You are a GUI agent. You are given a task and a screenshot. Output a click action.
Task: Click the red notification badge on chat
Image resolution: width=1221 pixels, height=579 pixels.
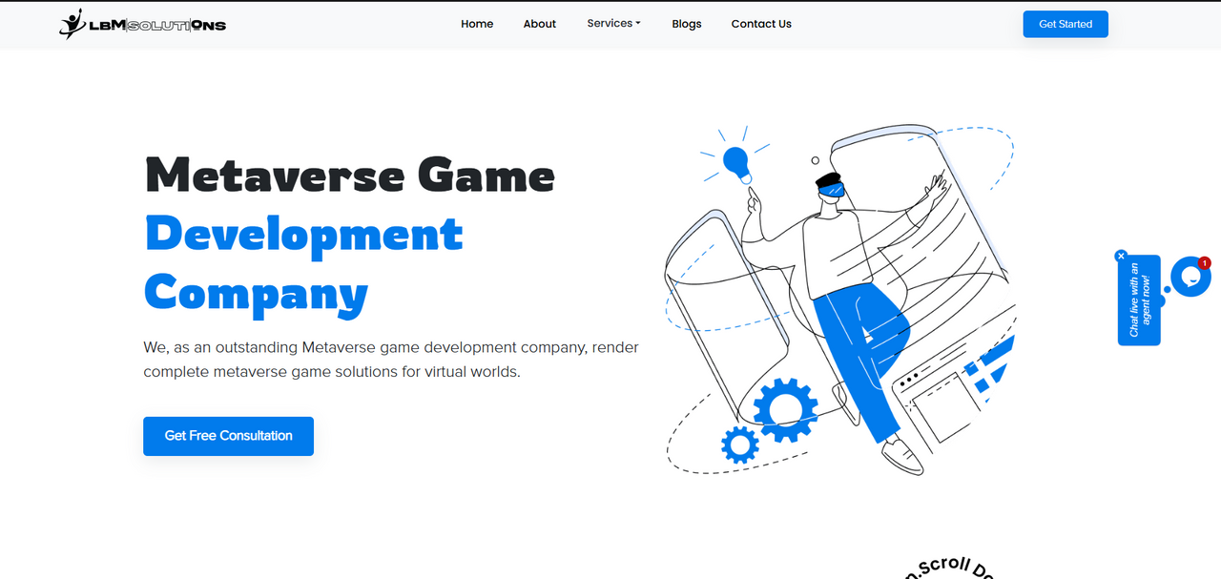click(1205, 263)
